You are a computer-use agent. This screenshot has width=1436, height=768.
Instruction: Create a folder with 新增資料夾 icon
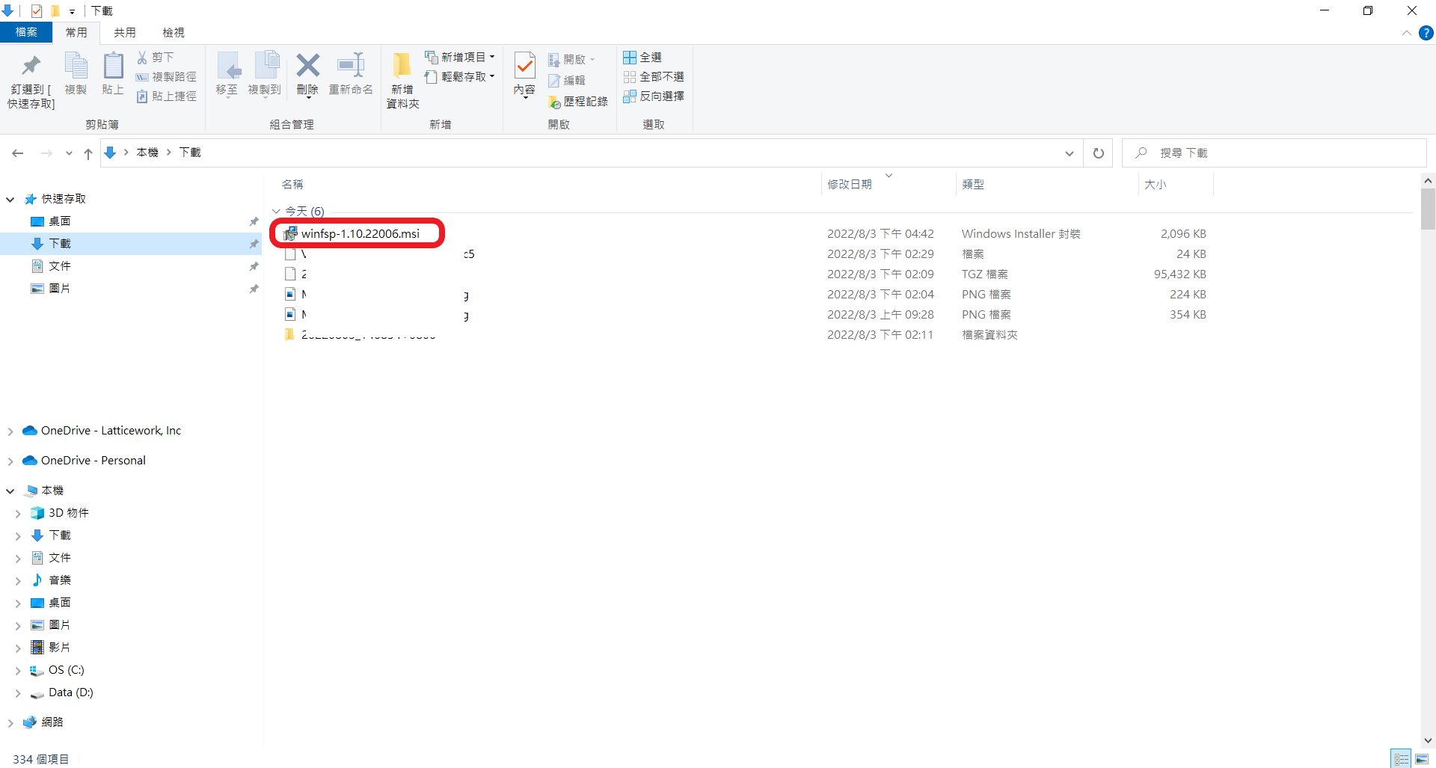click(x=402, y=65)
